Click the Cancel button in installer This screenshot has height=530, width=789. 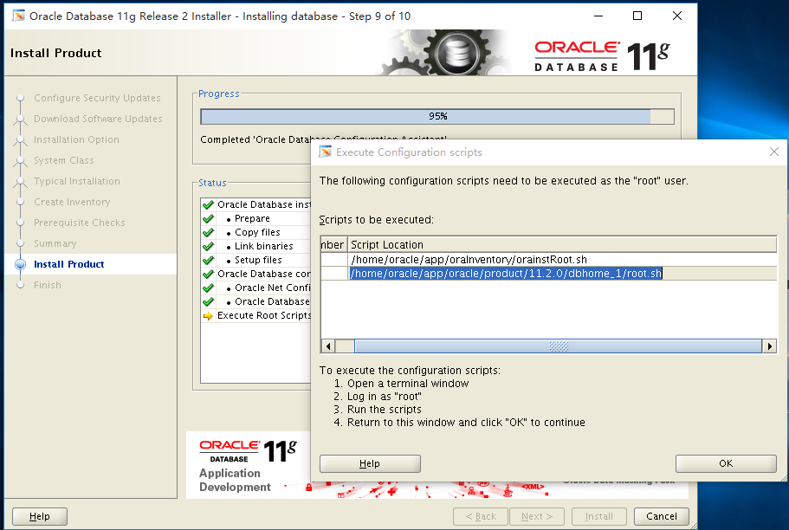pyautogui.click(x=661, y=516)
